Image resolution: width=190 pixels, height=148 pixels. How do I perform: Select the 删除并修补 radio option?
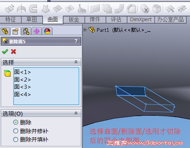point(15,131)
